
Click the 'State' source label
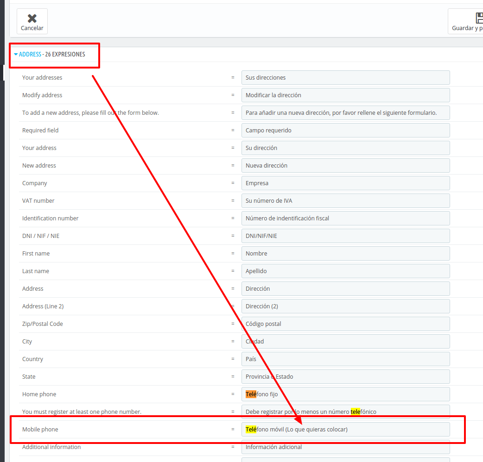click(29, 377)
